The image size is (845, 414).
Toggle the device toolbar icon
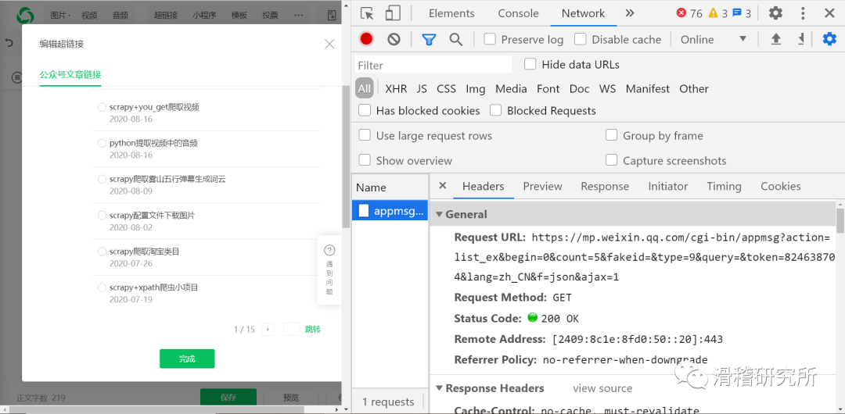[x=393, y=13]
